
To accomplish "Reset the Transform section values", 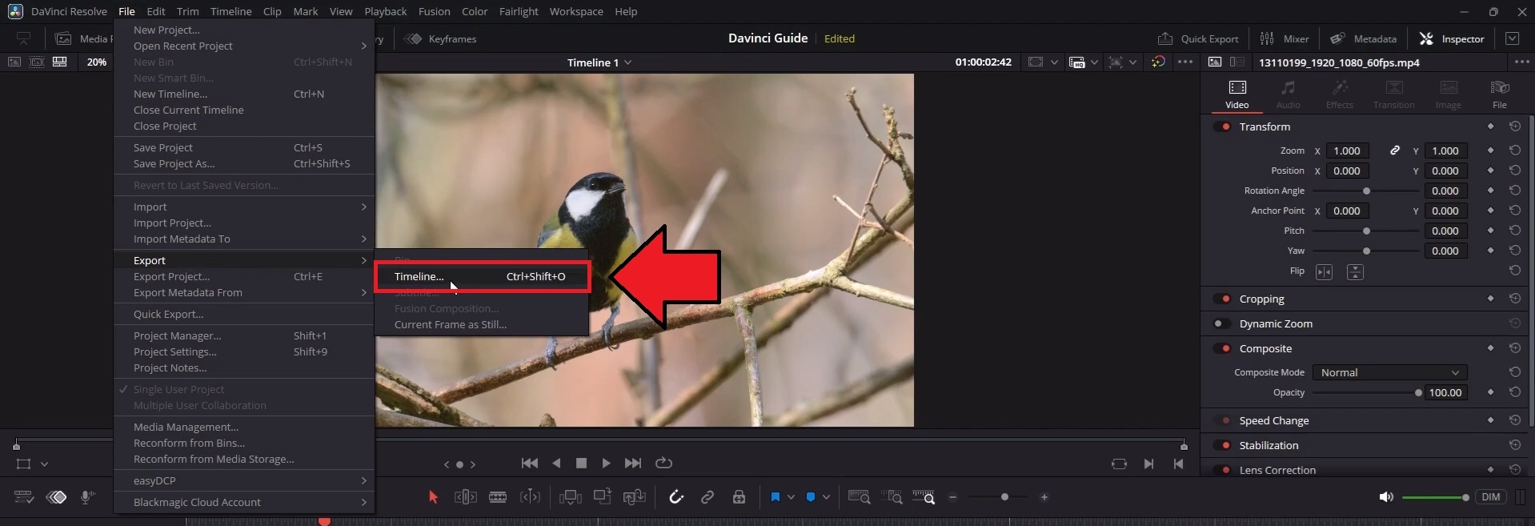I will (x=1515, y=126).
